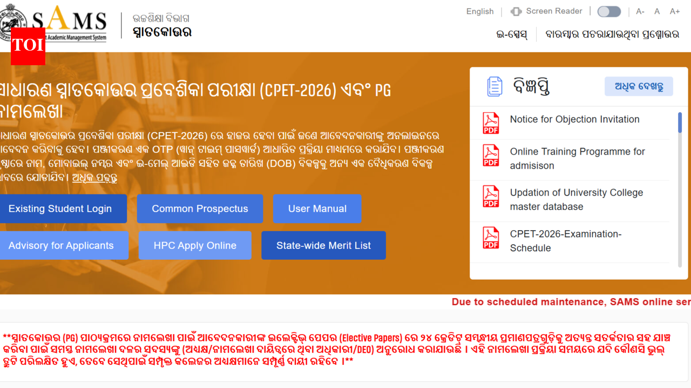This screenshot has height=388, width=691.
Task: Reset font size with A
Action: click(x=657, y=11)
